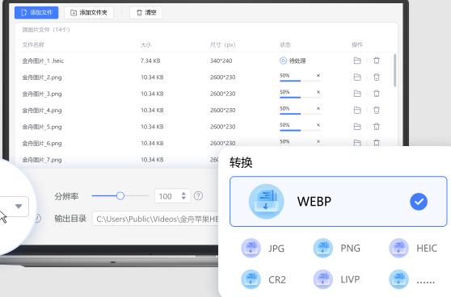451x297 pixels.
Task: Click the 清空 button
Action: (145, 13)
